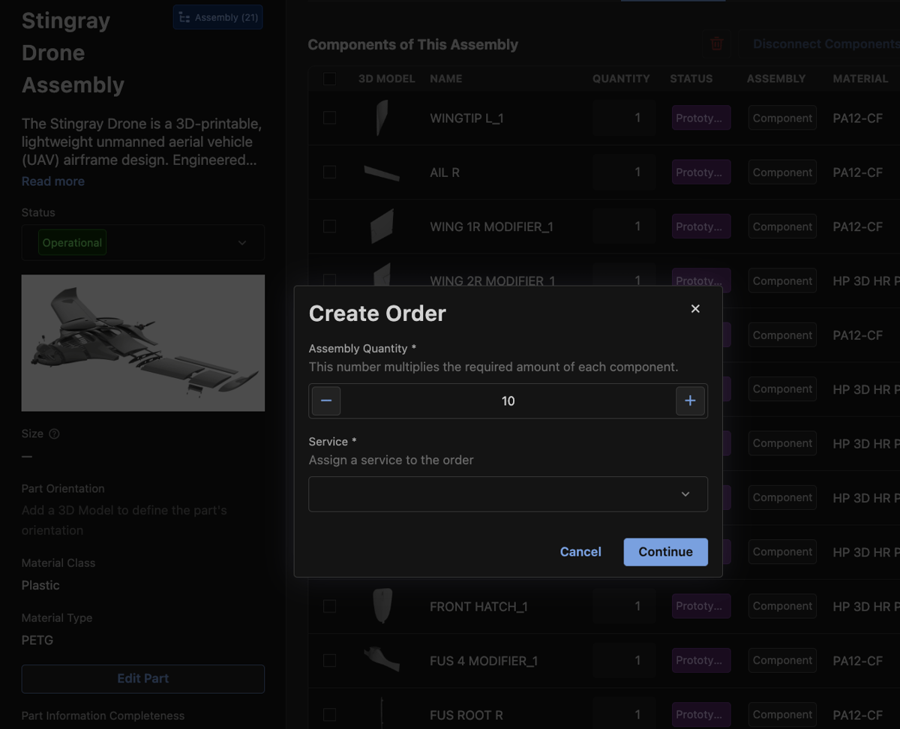Tick the FRONT HATCH_1 row checkbox
Screen dimensions: 900x729
click(x=329, y=606)
